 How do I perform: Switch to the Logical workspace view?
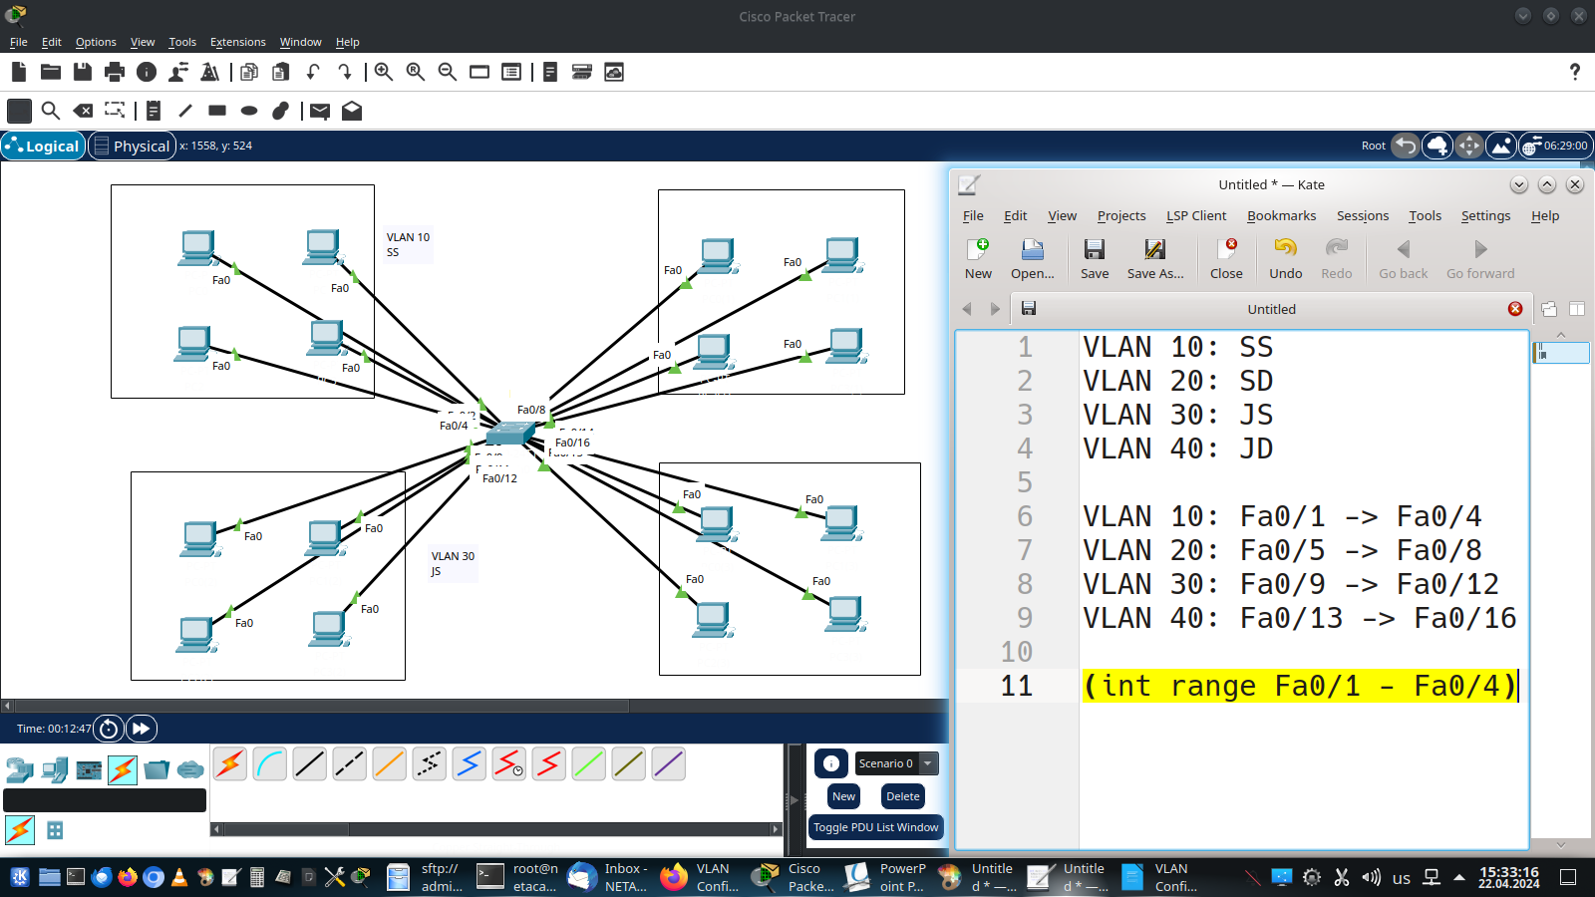[x=43, y=146]
